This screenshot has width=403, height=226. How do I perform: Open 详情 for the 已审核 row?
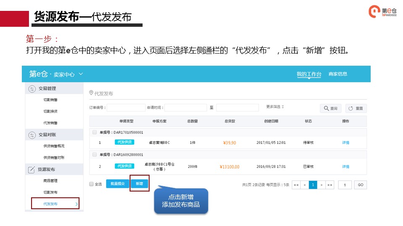pos(345,167)
